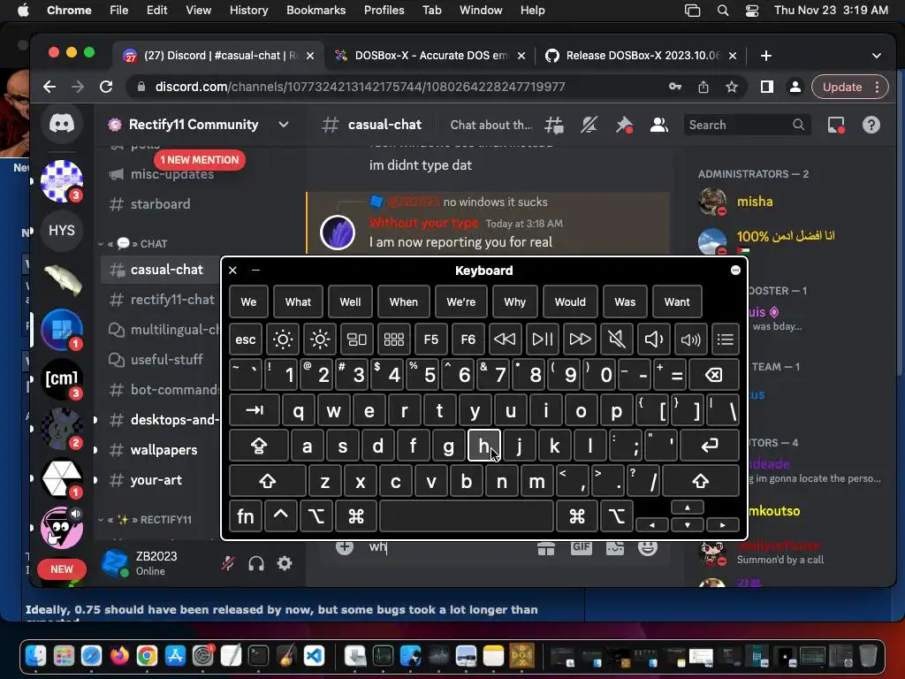Bookmark this page with star icon
Image resolution: width=905 pixels, height=679 pixels.
pos(732,87)
